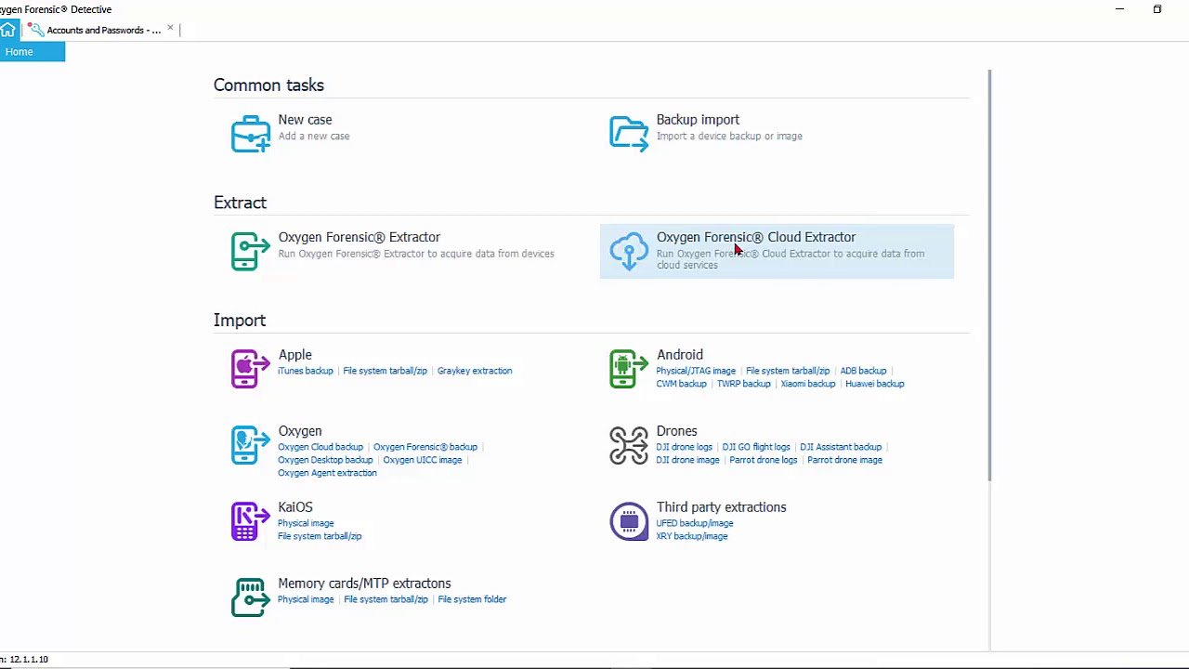1189x669 pixels.
Task: Launch Oxygen Forensic Extractor icon
Action: (250, 251)
